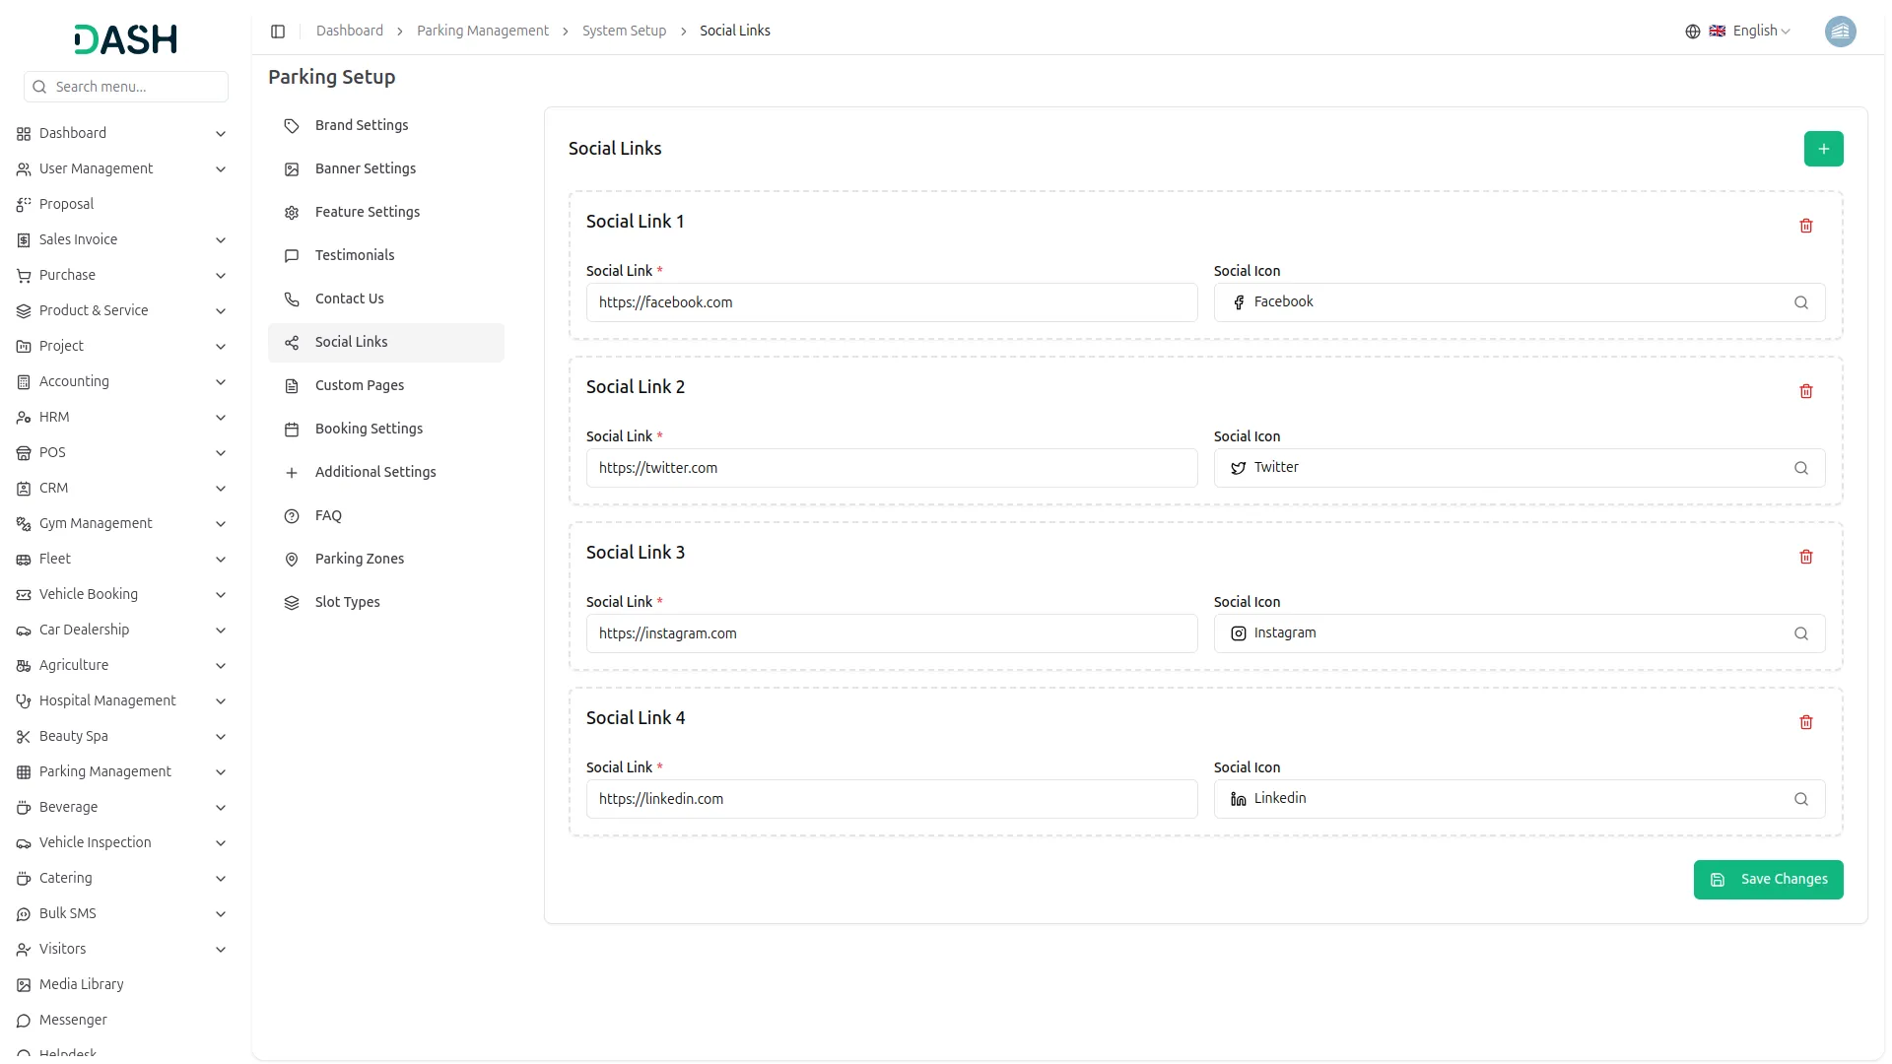Click search icon in Linkedin icon field
The height and width of the screenshot is (1064, 1892).
[1800, 799]
